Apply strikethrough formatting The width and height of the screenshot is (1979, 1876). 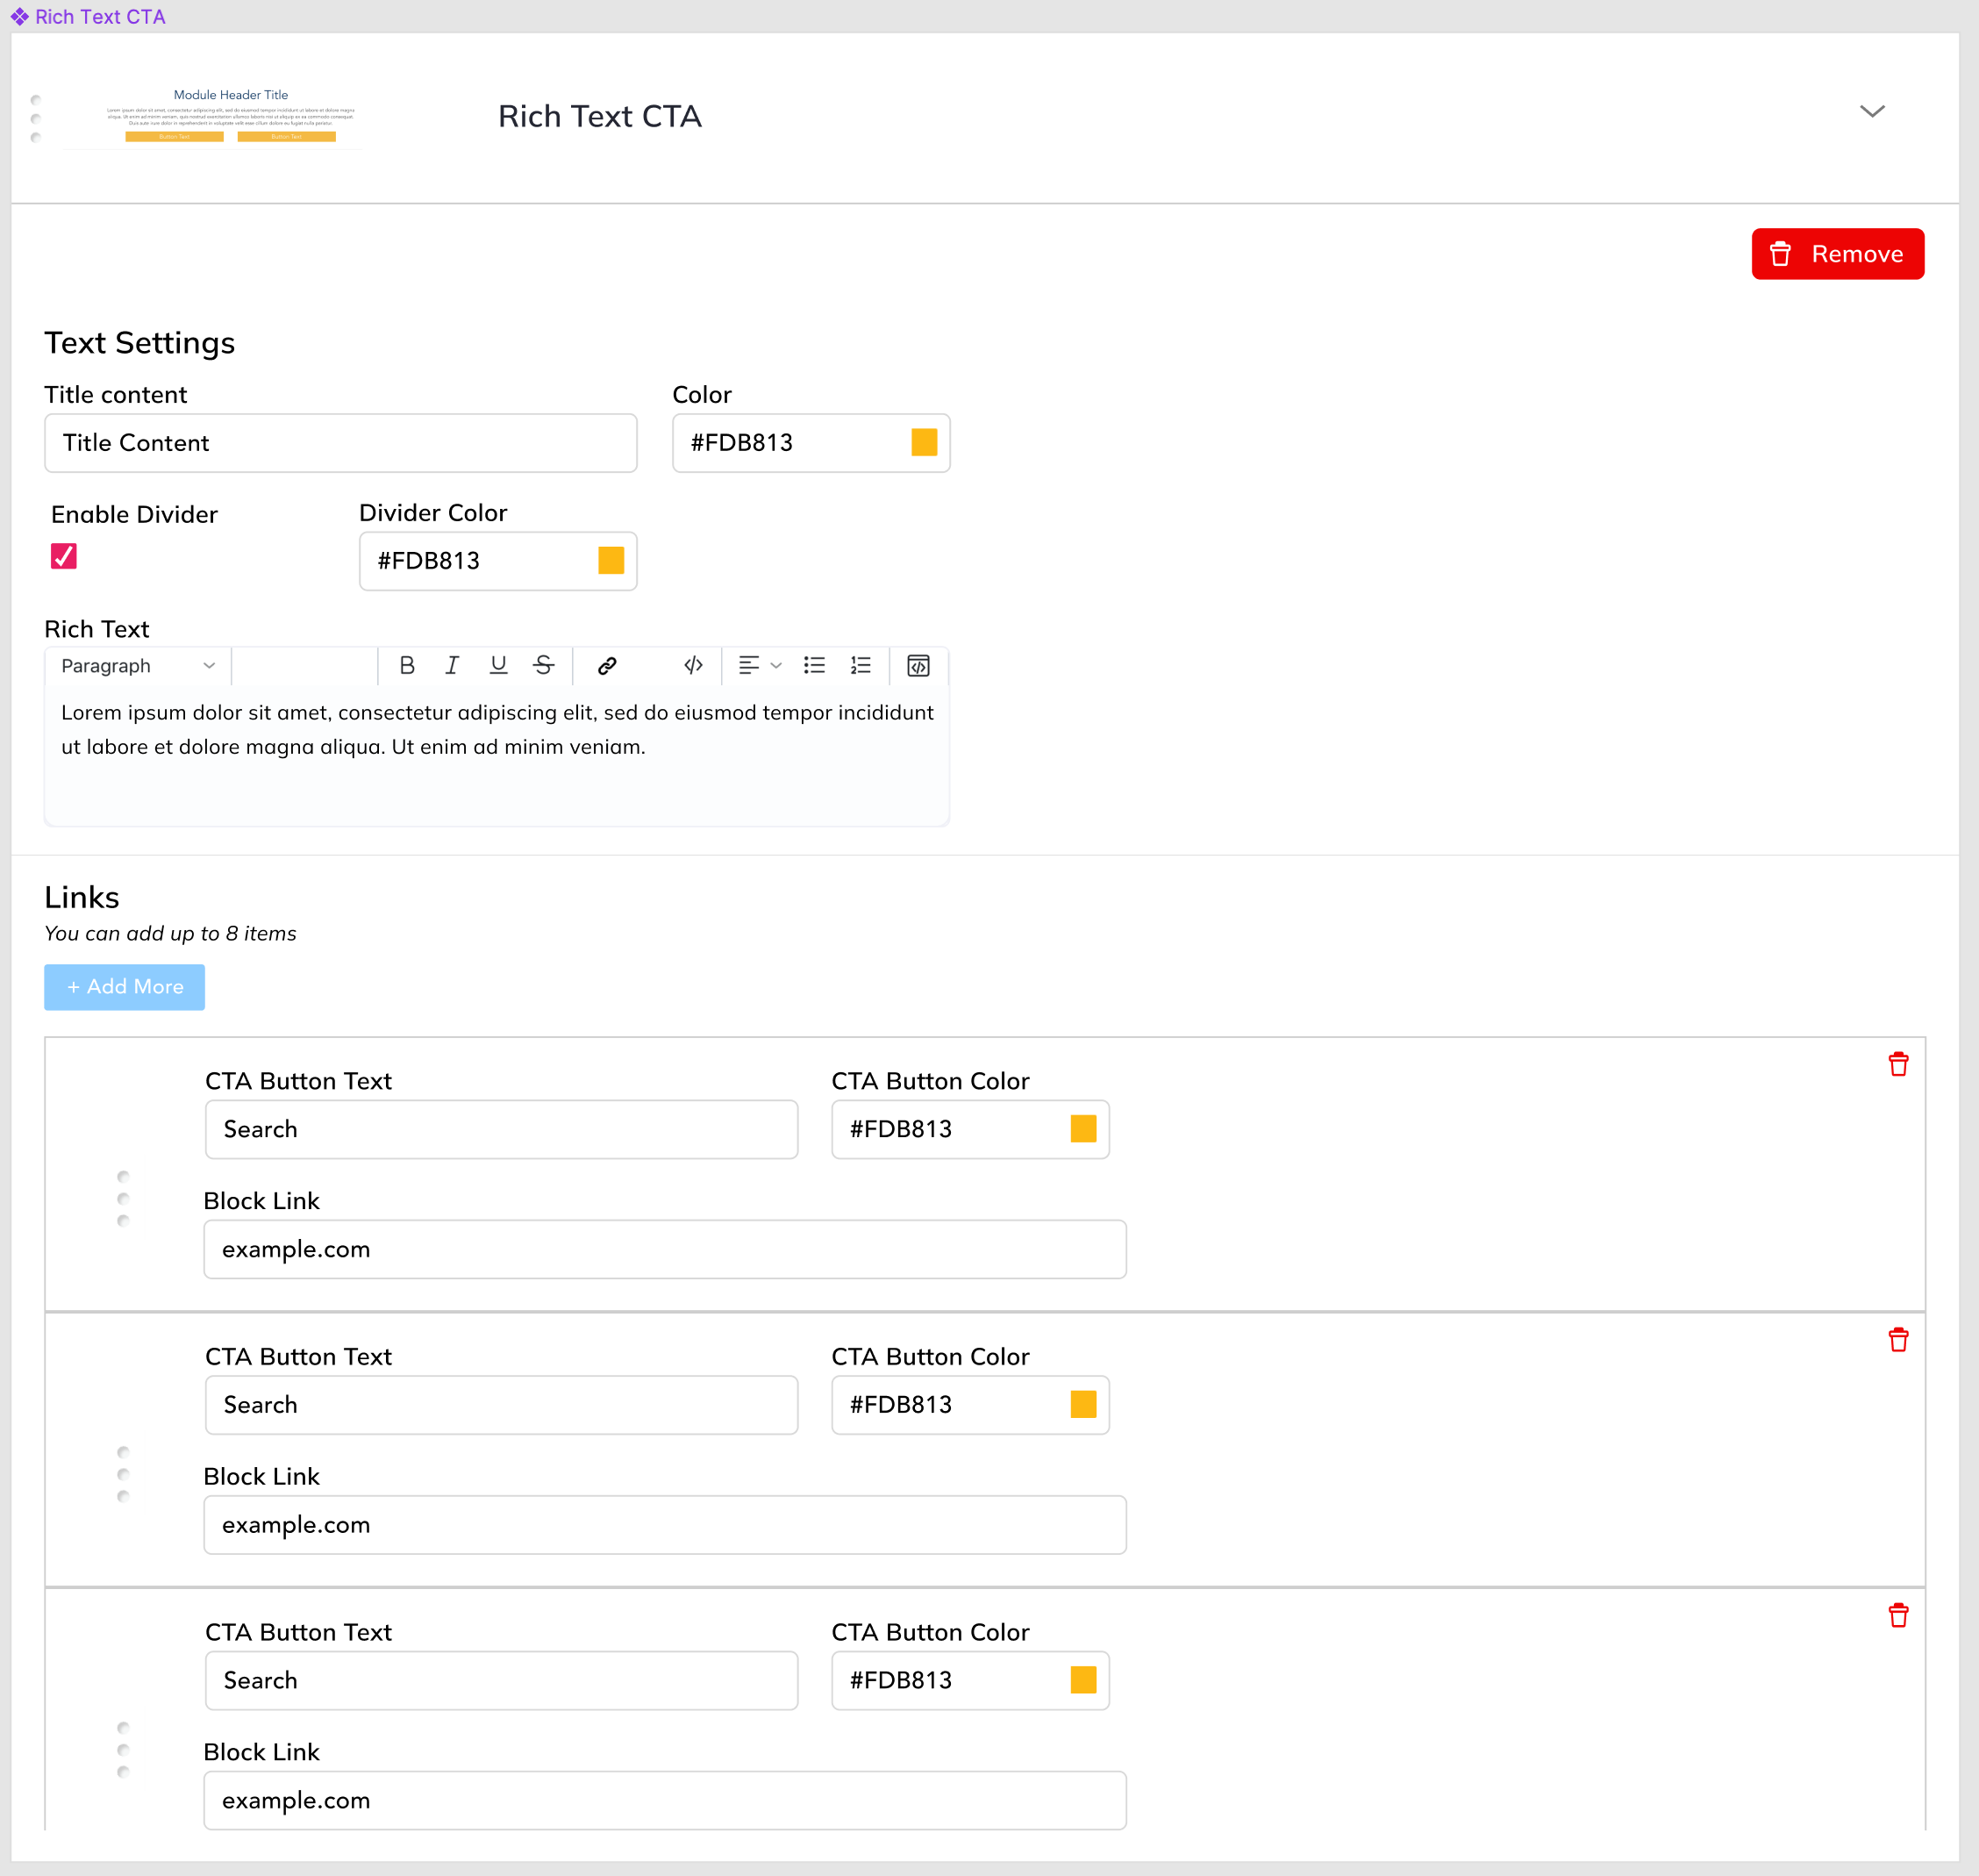tap(544, 666)
